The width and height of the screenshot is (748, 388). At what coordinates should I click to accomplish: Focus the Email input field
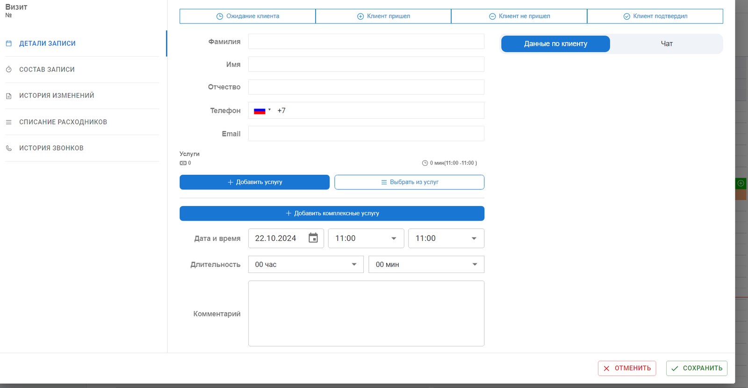pos(366,134)
